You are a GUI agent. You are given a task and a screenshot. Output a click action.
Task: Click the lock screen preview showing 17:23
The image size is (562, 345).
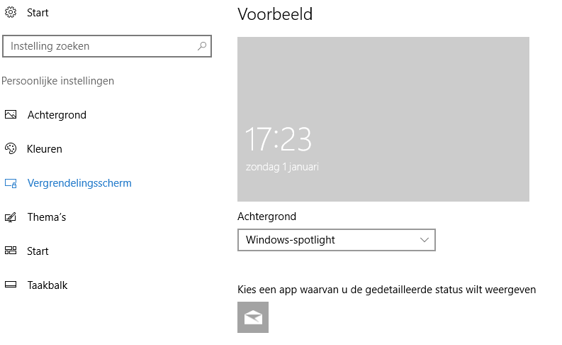(x=383, y=119)
